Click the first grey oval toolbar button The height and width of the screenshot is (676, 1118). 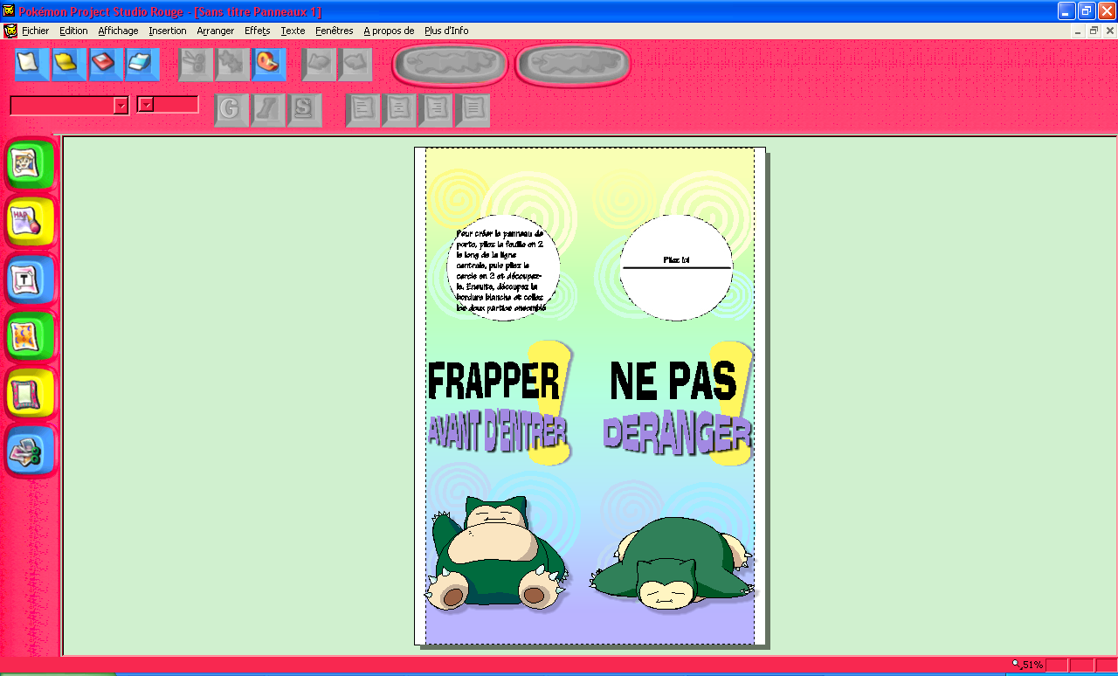450,66
